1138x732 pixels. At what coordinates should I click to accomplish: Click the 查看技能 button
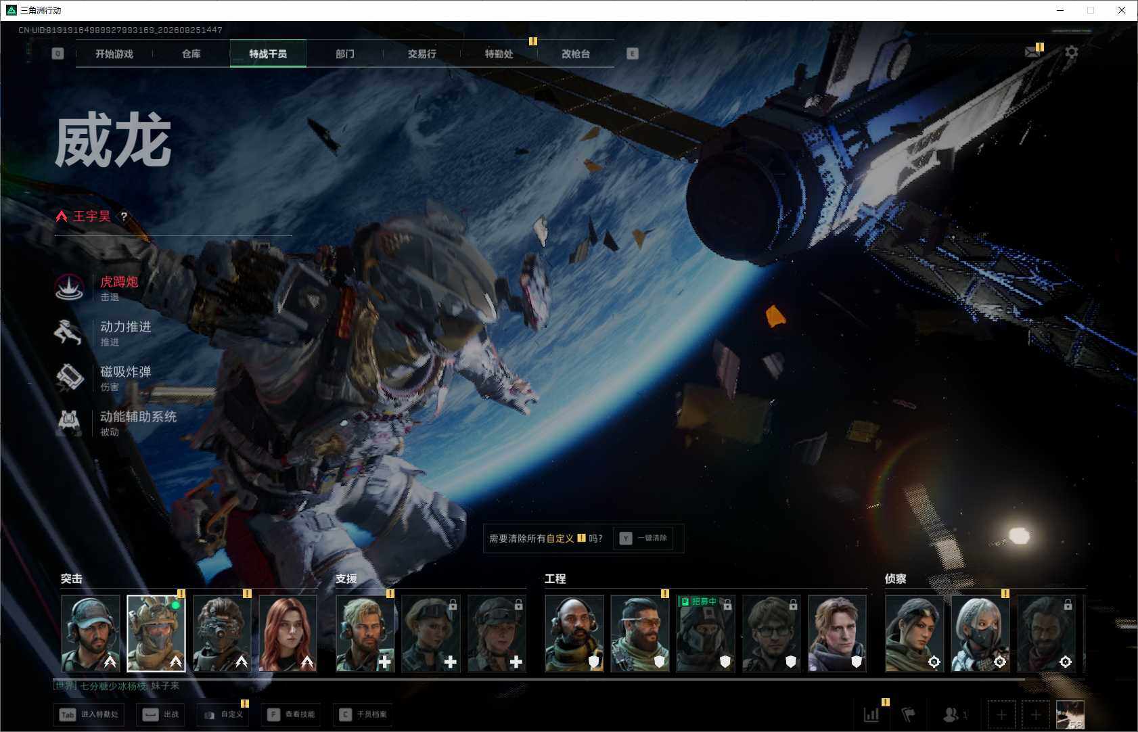290,714
